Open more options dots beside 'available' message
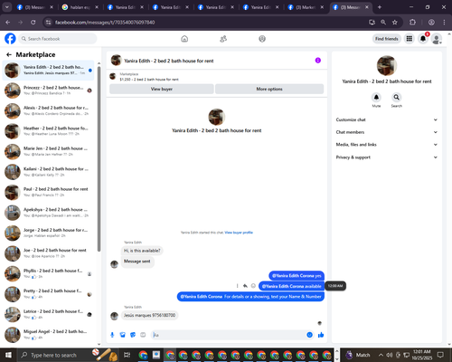 pos(237,286)
